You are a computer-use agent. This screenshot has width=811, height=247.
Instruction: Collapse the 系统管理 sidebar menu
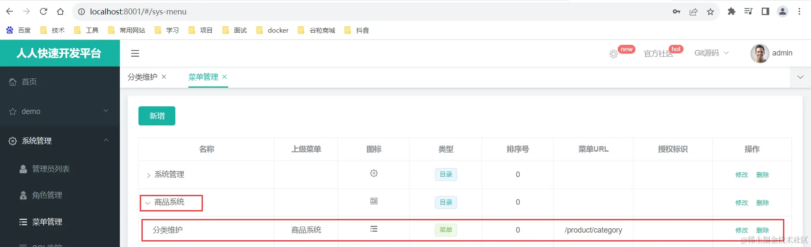click(x=60, y=141)
